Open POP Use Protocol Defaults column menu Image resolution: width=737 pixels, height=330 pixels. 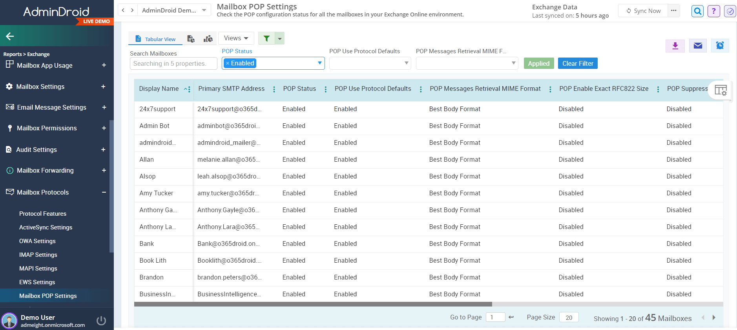tap(421, 89)
